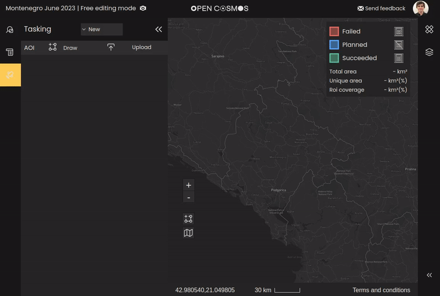
Task: Select the highlighted satellite Tasking sidebar icon
Action: click(x=10, y=75)
